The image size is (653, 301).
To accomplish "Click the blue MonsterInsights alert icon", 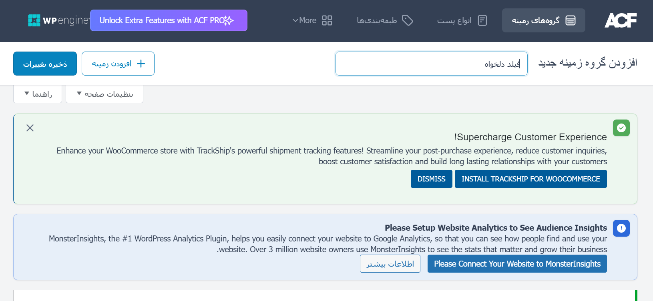I will (621, 228).
